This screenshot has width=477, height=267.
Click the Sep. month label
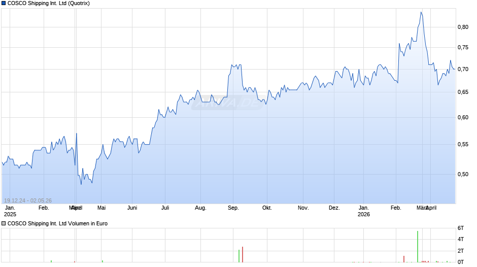tap(233, 208)
